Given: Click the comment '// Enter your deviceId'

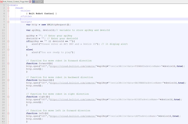Looking at the screenshot, I should (62, 38).
